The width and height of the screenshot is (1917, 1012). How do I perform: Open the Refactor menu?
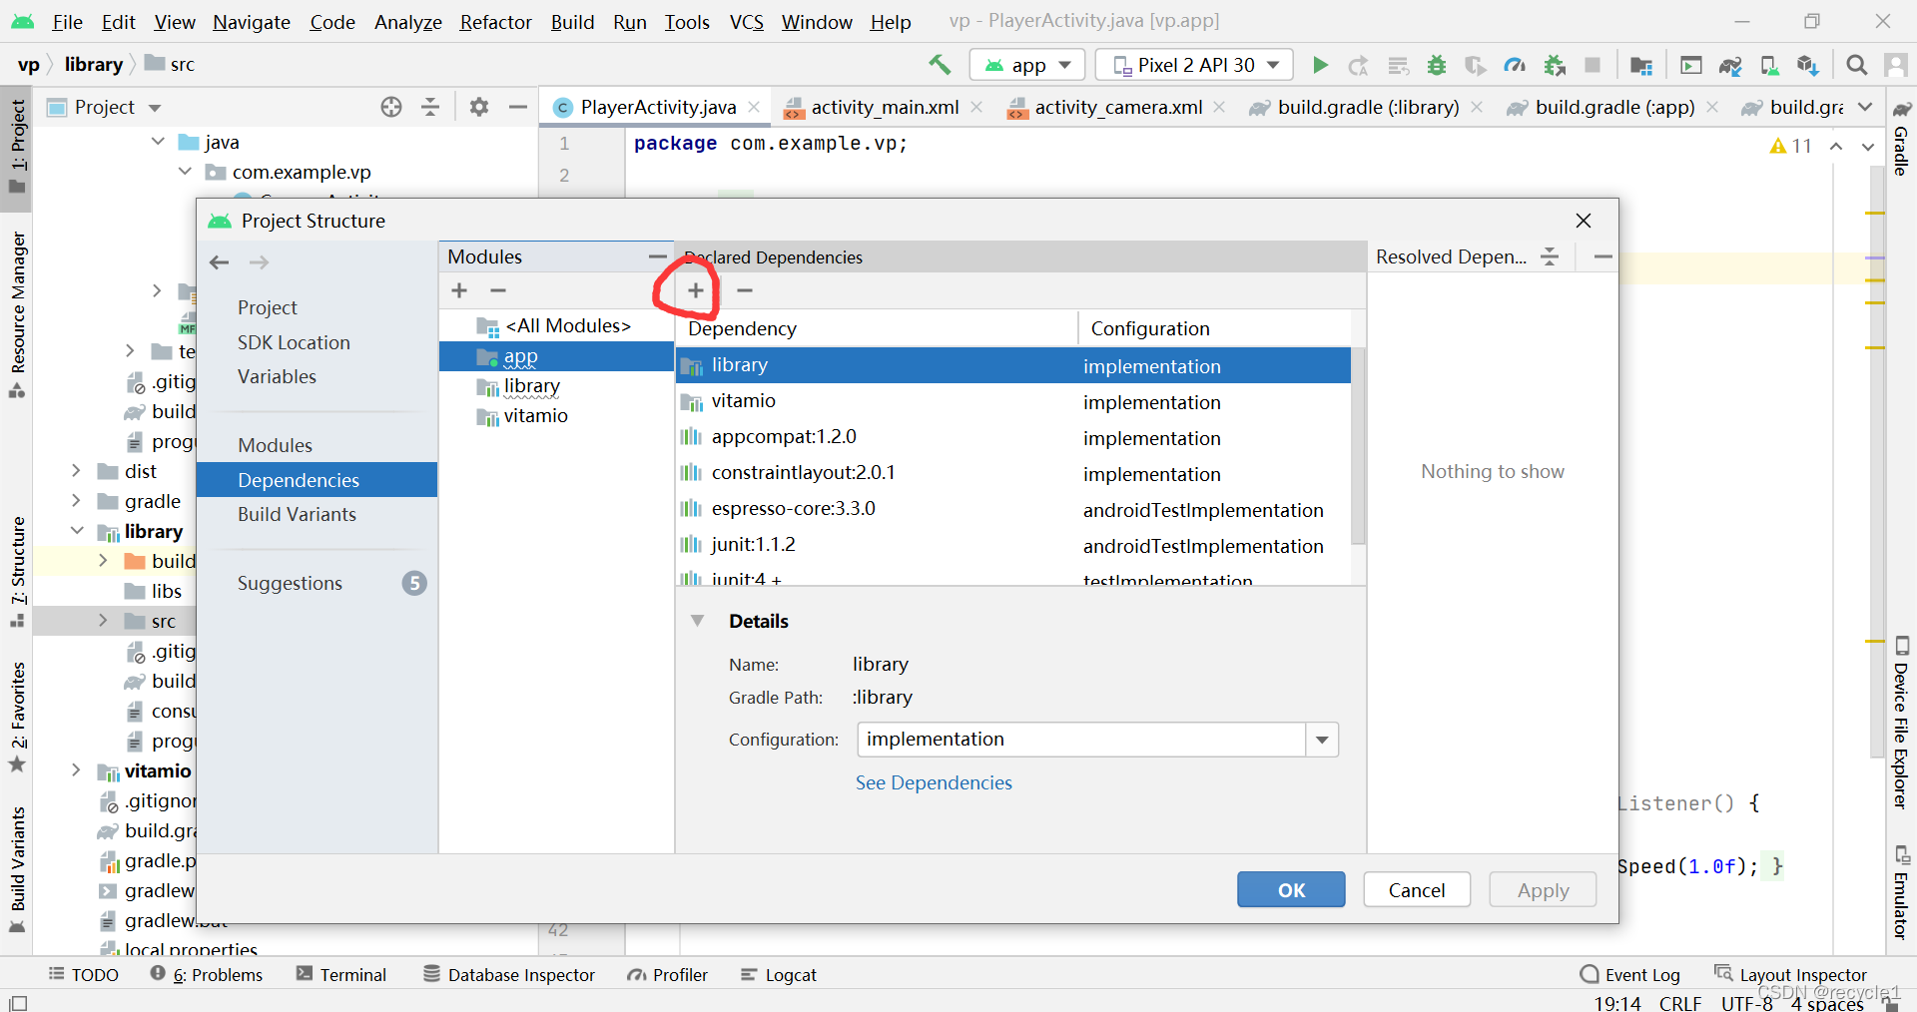coord(495,22)
